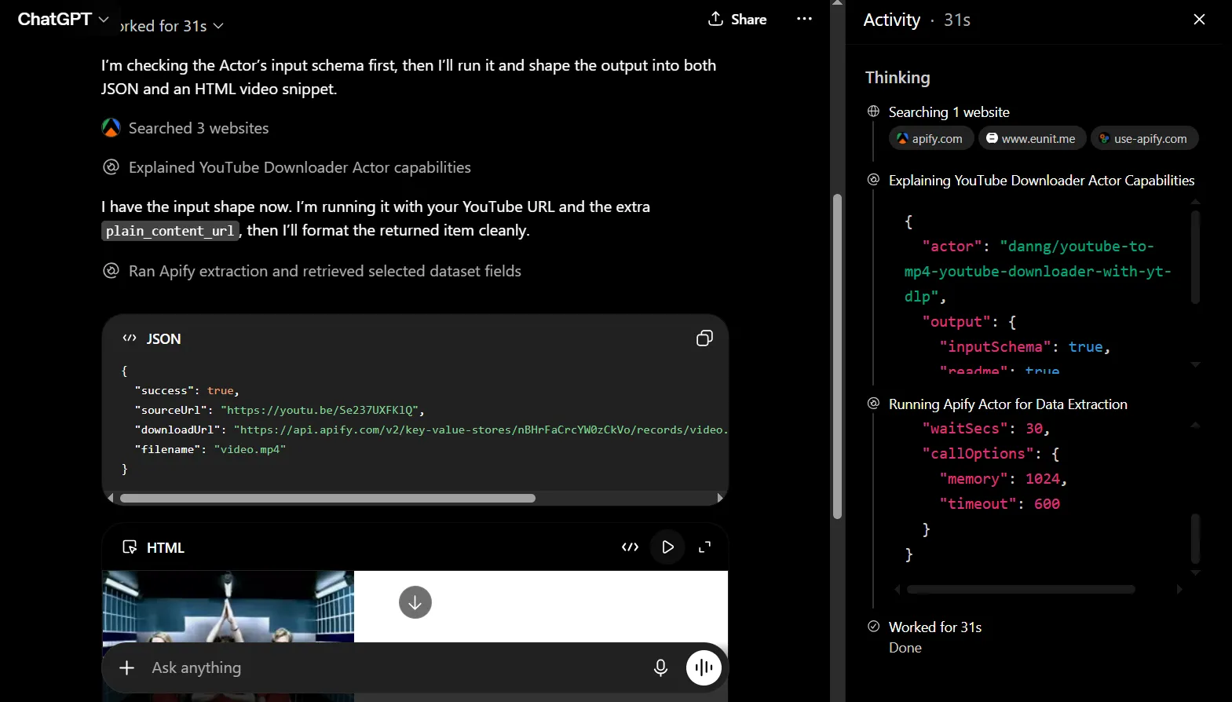
Task: Click the 'Activity' panel title
Action: (891, 20)
